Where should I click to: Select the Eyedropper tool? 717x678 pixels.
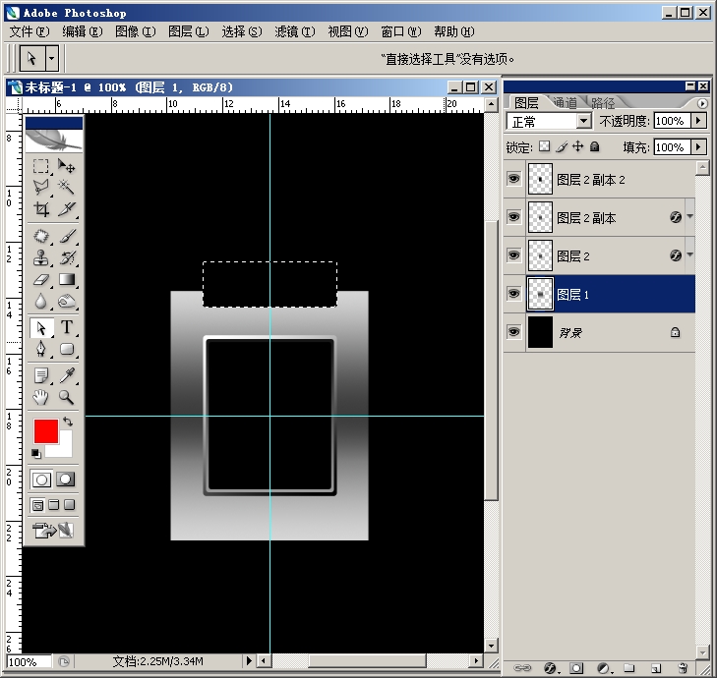[67, 376]
